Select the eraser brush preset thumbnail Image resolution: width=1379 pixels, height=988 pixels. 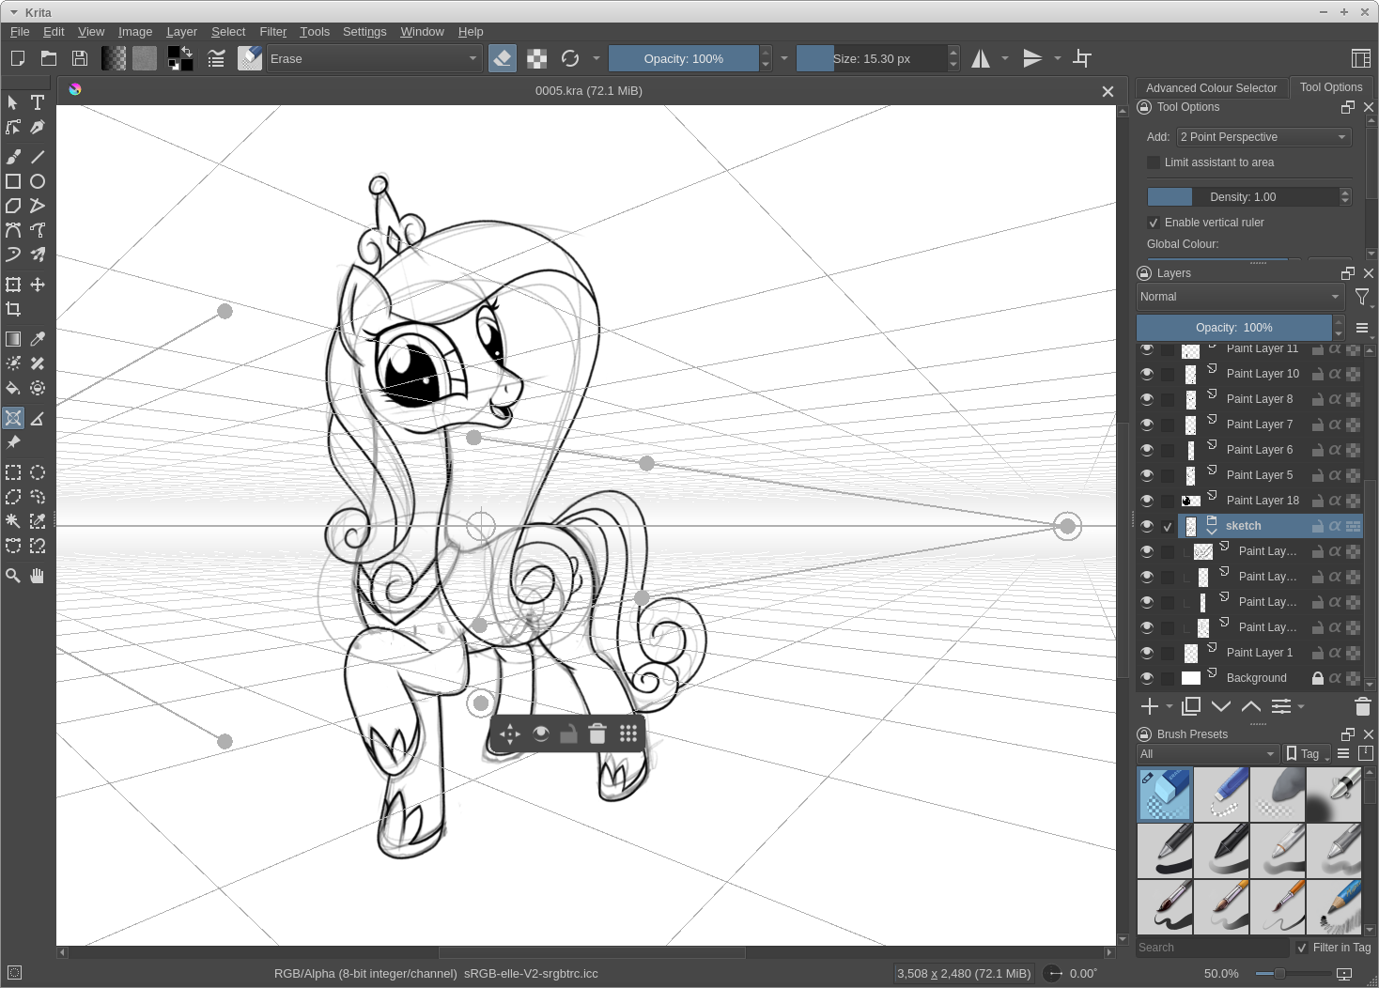[x=1165, y=795]
